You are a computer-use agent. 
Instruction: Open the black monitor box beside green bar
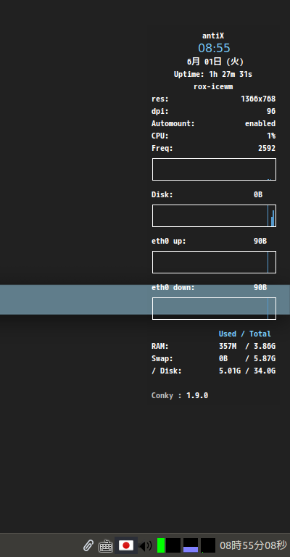tap(173, 545)
